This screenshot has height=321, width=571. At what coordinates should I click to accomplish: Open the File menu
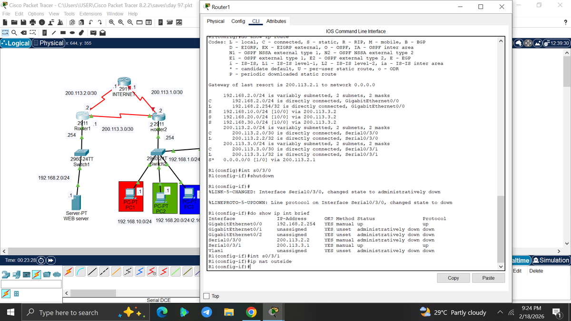7,14
